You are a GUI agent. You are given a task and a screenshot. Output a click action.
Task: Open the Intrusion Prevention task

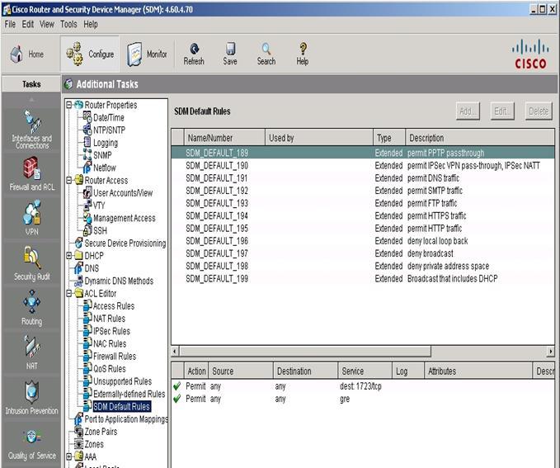[x=32, y=398]
